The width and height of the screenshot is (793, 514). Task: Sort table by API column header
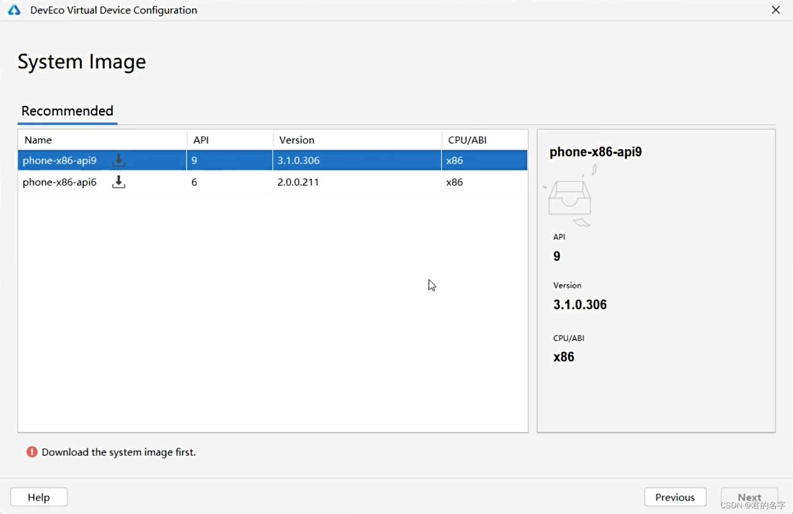pyautogui.click(x=230, y=140)
